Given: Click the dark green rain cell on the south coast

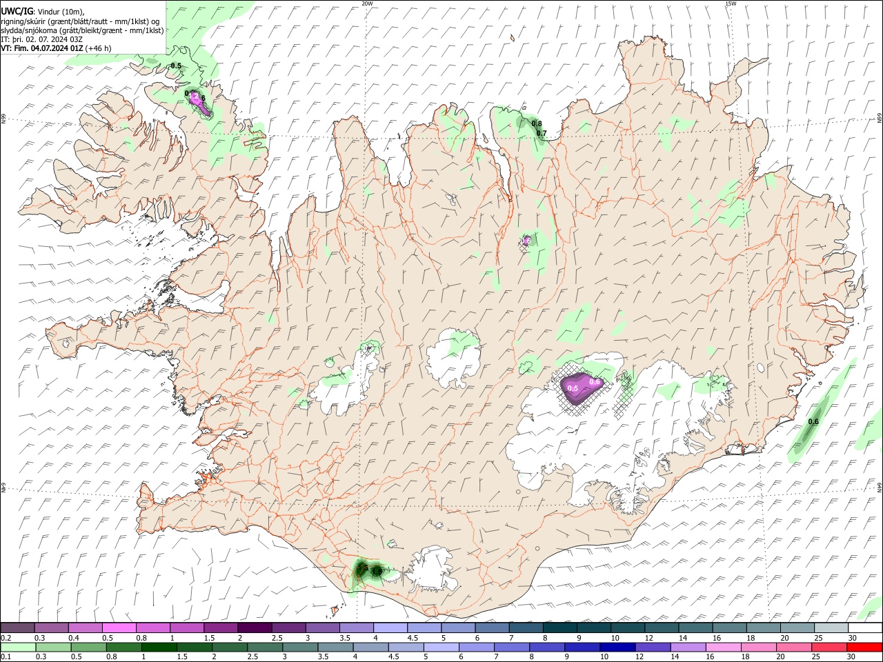Looking at the screenshot, I should (x=368, y=570).
